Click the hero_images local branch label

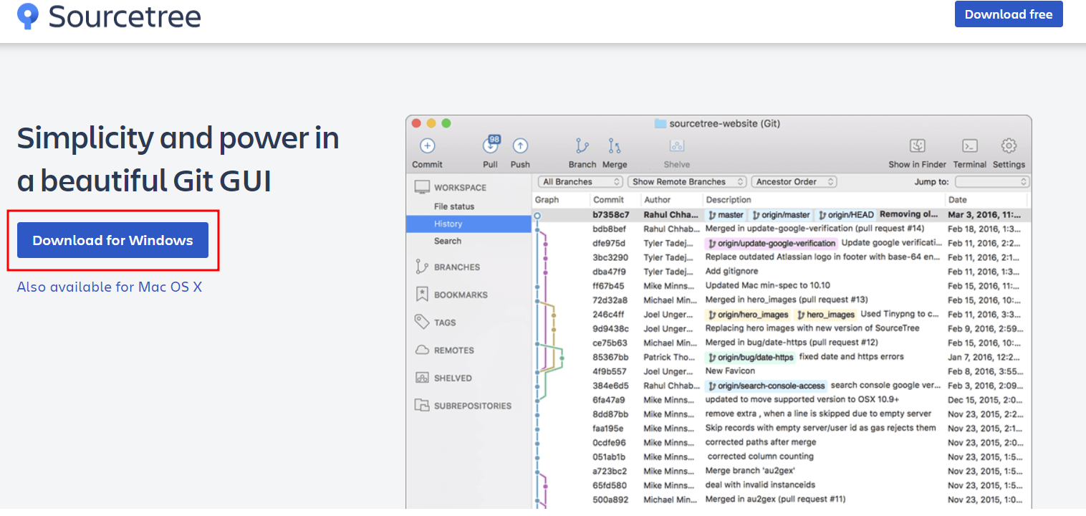coord(826,315)
